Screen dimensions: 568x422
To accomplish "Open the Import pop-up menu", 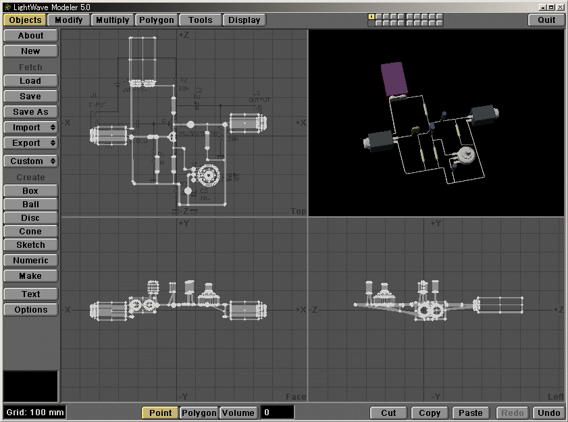I will [x=30, y=128].
